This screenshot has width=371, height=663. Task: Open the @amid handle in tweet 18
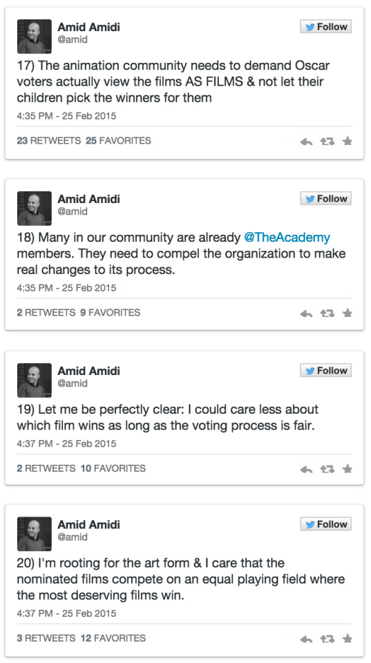pyautogui.click(x=73, y=211)
